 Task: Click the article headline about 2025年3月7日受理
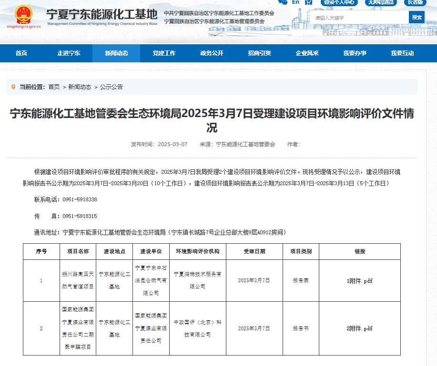pos(212,120)
